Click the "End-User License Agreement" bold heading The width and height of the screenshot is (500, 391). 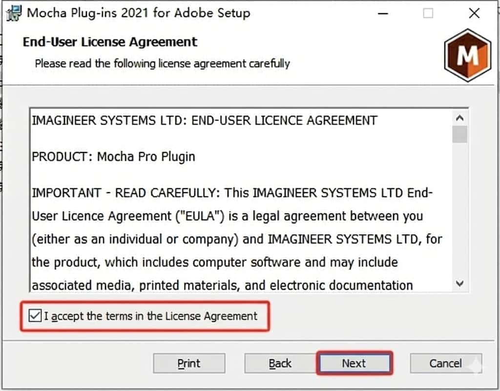[110, 42]
